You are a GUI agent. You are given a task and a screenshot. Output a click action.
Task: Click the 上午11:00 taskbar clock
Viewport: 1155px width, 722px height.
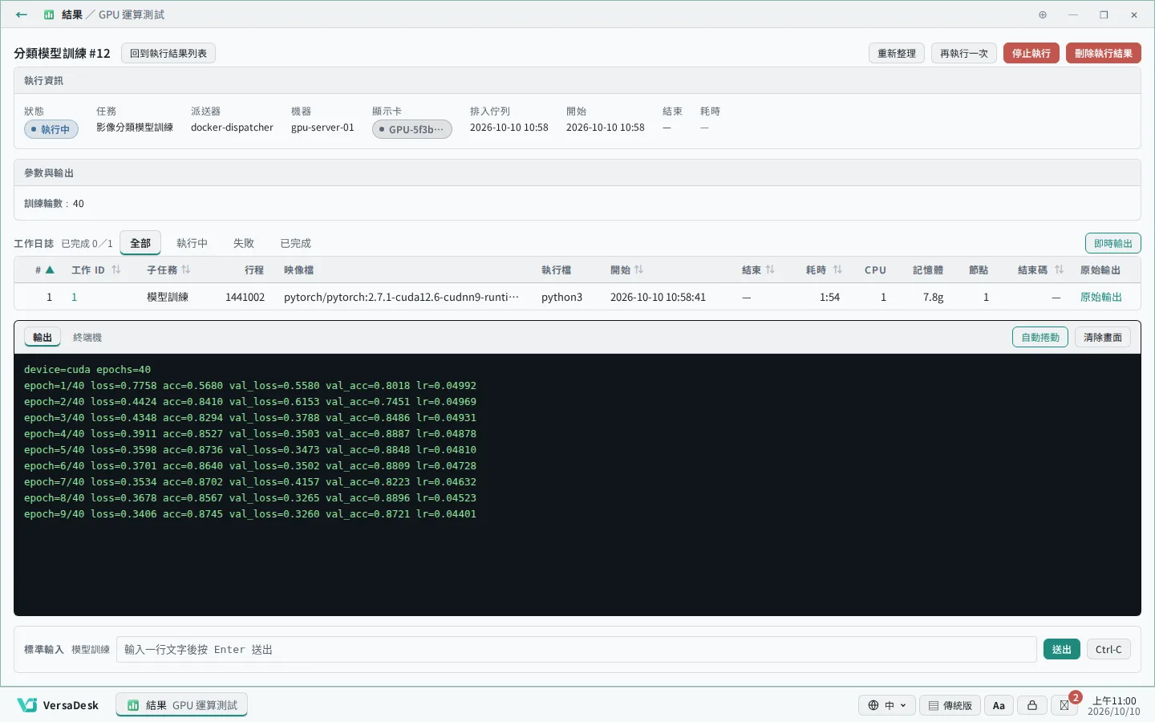pyautogui.click(x=1113, y=706)
